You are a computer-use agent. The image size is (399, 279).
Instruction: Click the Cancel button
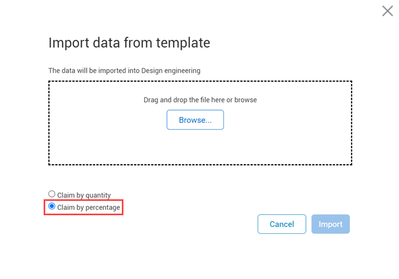coord(281,224)
